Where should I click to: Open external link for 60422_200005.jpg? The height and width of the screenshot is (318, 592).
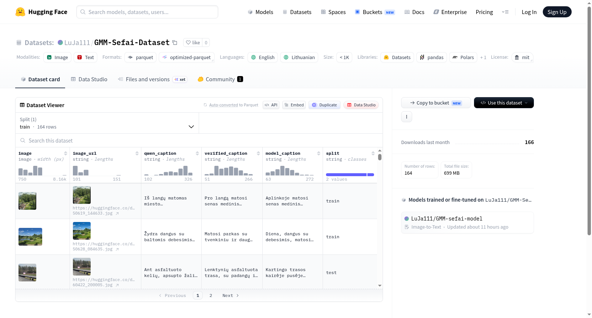point(117,285)
